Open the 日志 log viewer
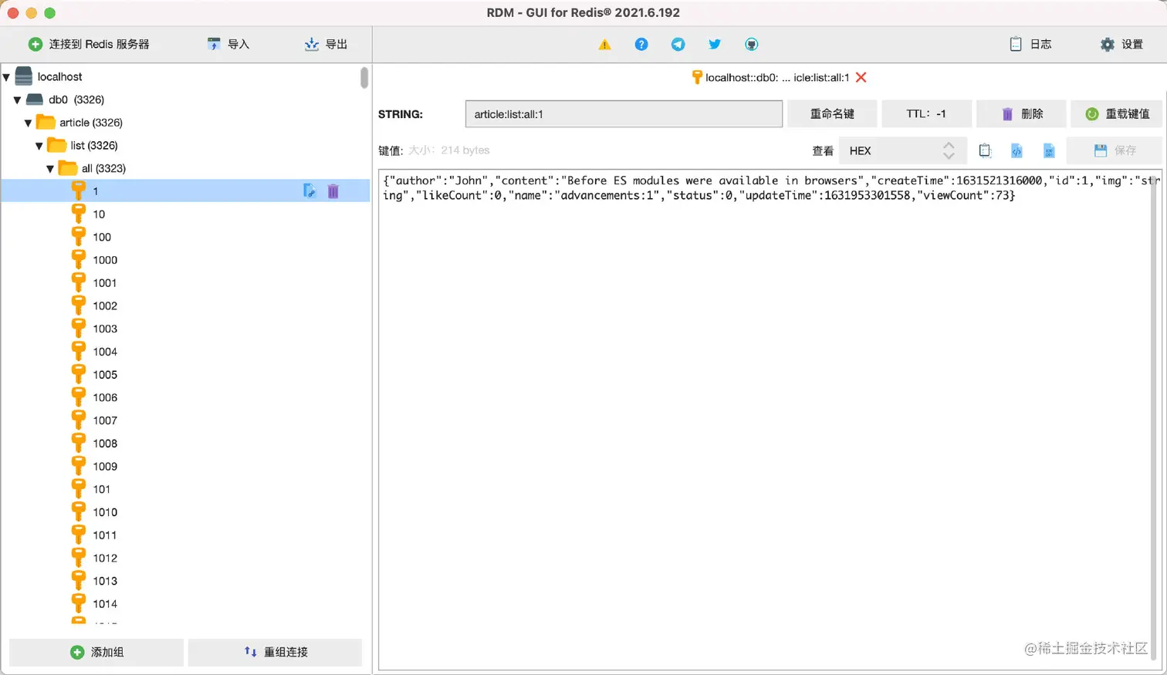 tap(1030, 45)
